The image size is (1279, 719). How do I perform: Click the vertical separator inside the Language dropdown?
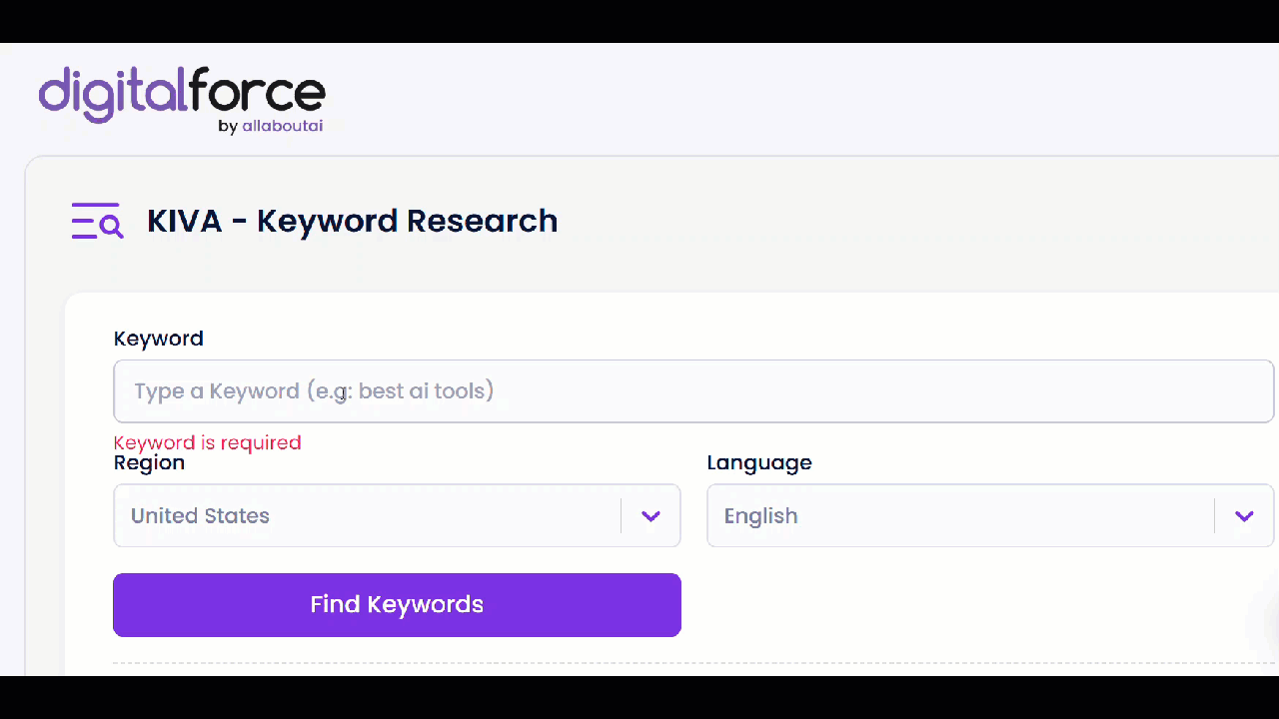[1215, 516]
